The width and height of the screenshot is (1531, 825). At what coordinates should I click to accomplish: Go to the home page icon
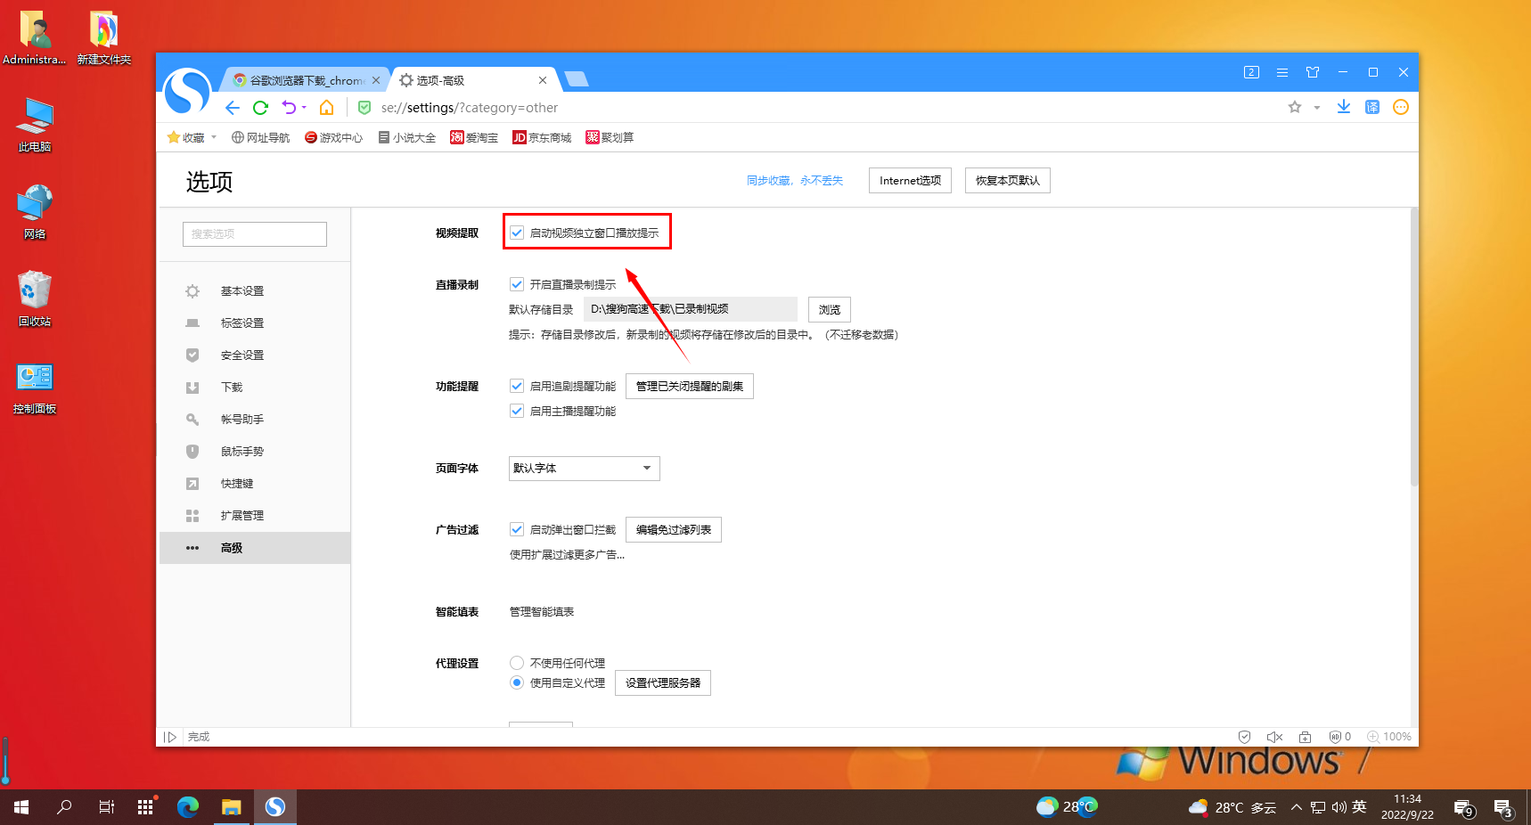(327, 108)
